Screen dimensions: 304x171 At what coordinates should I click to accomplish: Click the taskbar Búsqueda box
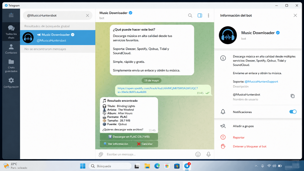pos(110,166)
